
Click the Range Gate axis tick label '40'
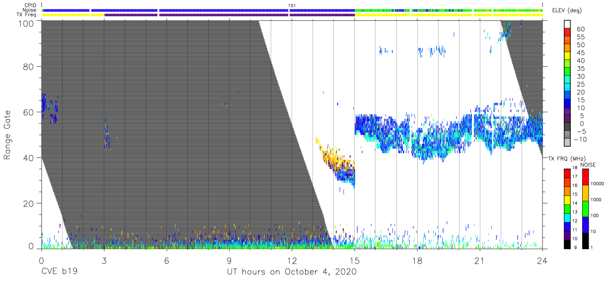(x=28, y=158)
